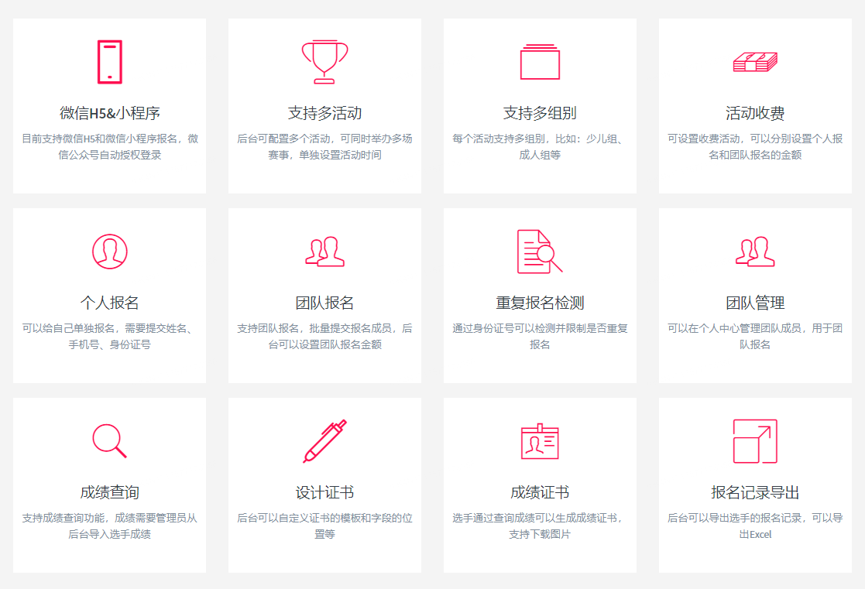Click the trophy icon above 支持多活动

click(324, 62)
